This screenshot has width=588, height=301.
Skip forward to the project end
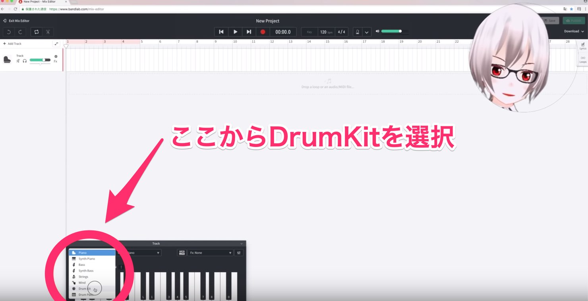pyautogui.click(x=249, y=32)
